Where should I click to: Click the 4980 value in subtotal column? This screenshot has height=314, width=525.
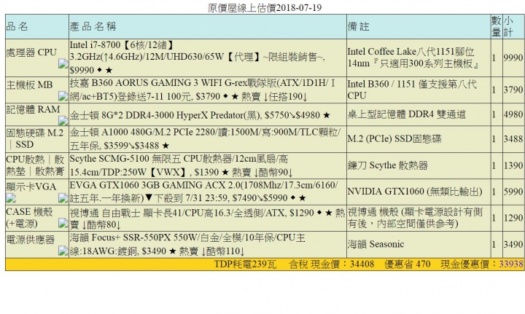(x=513, y=114)
